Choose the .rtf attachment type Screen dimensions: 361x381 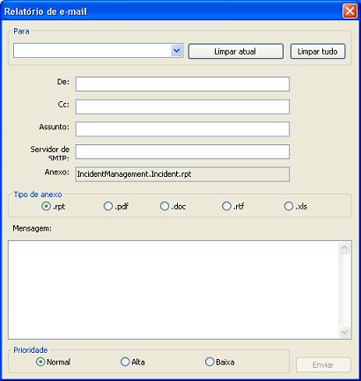226,206
